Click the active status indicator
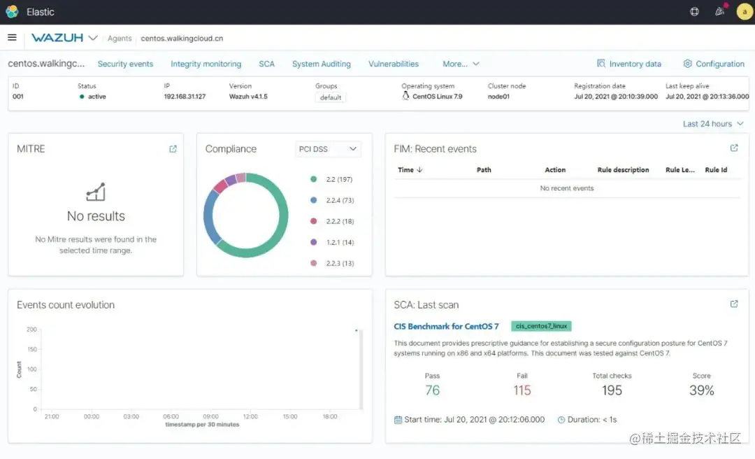Viewport: 755px width, 459px height. tap(92, 97)
